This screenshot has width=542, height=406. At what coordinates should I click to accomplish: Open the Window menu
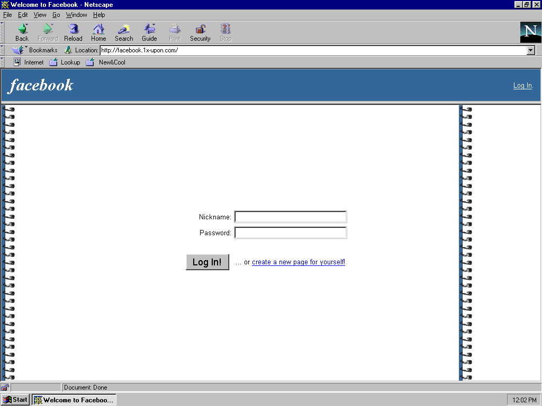[76, 15]
